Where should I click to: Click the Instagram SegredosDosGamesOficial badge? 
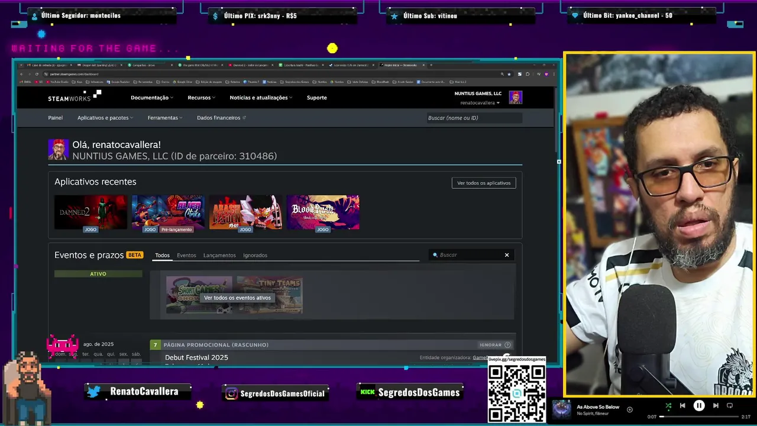pos(276,393)
